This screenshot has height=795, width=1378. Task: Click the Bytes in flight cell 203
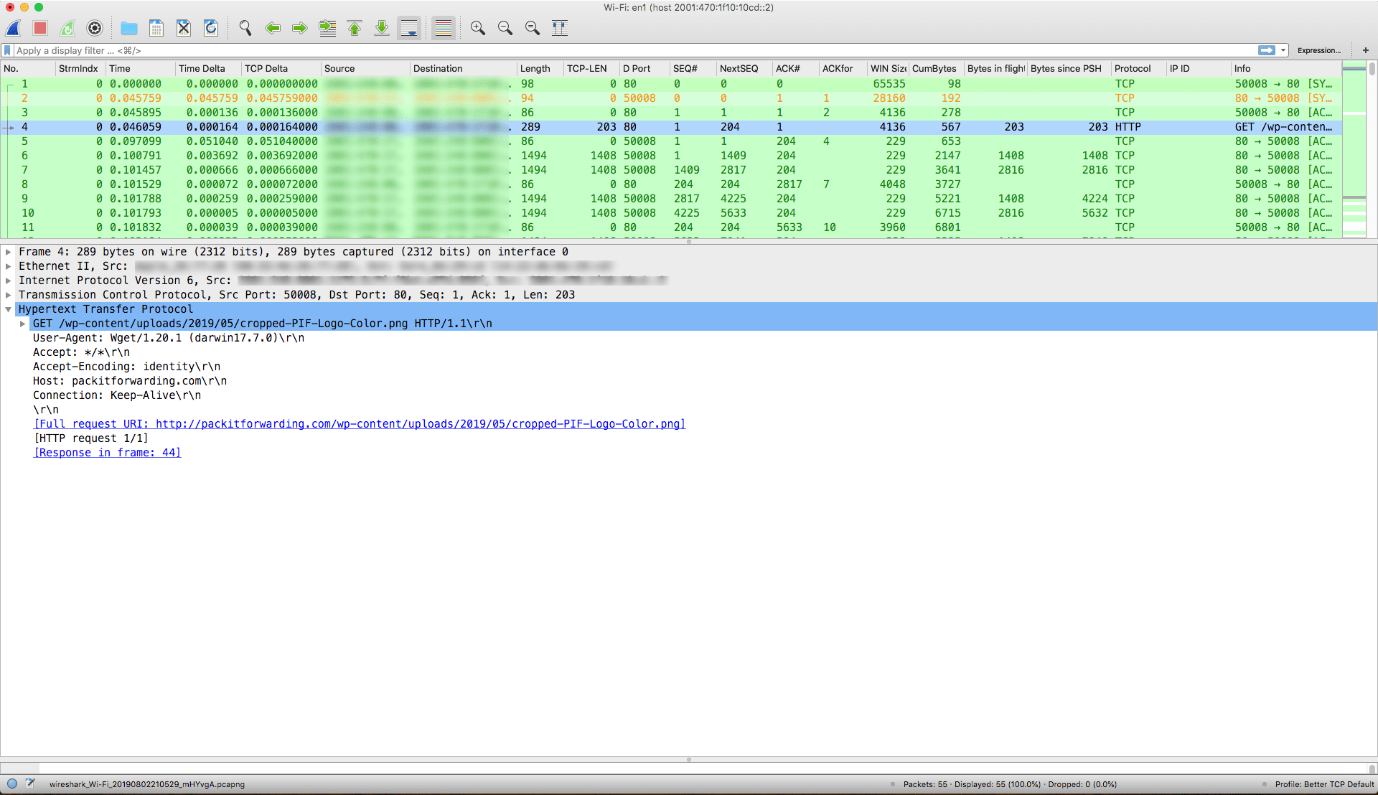[1013, 127]
